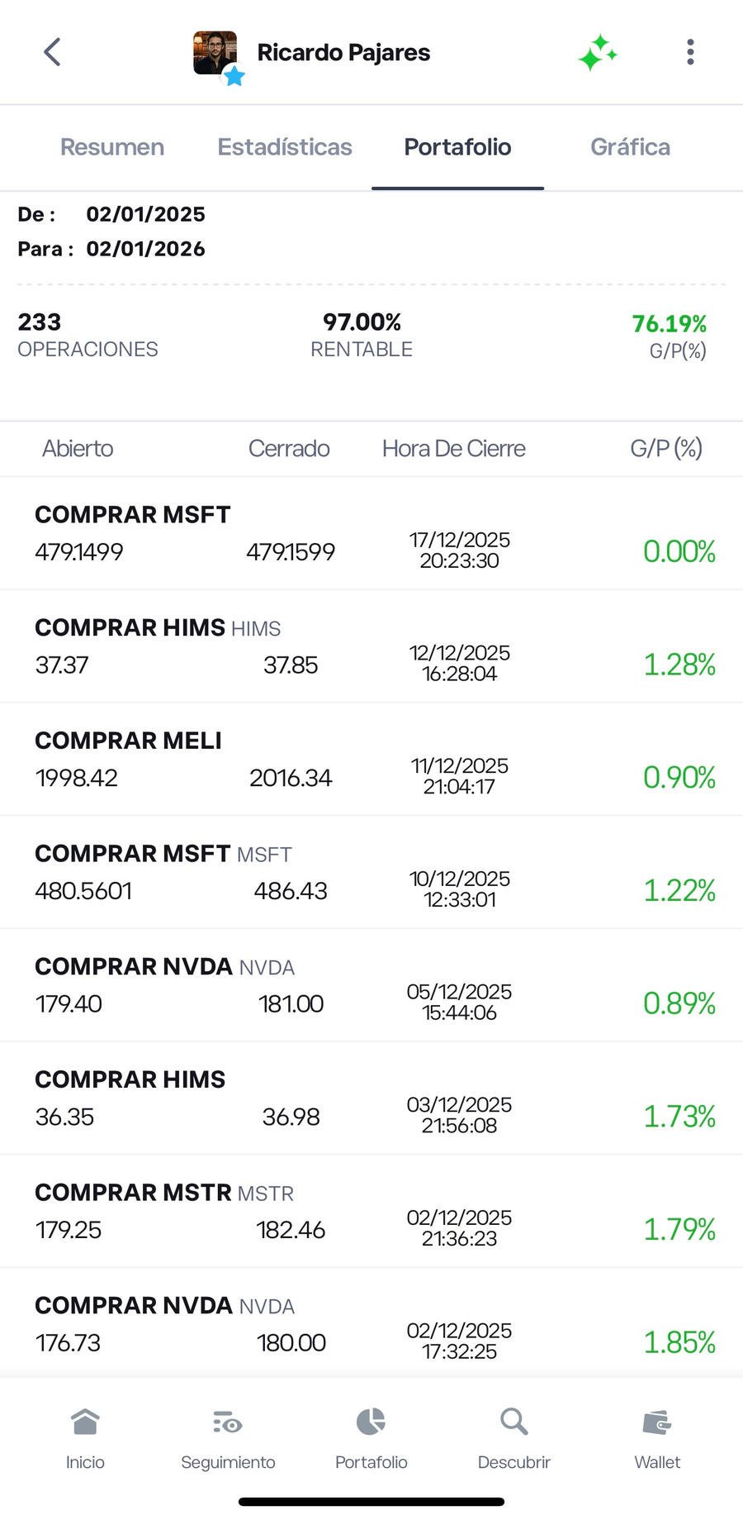Tap the green sparkle AI icon
This screenshot has height=1520, width=743.
pyautogui.click(x=598, y=53)
